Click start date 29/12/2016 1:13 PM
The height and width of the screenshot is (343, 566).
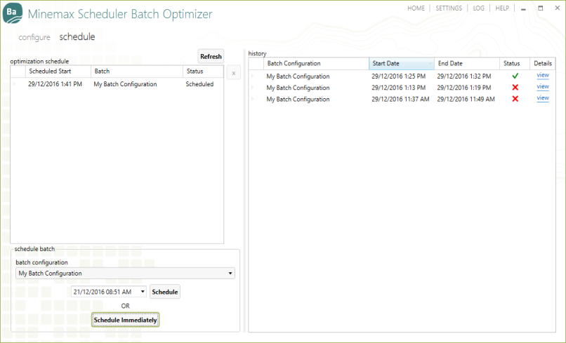point(398,88)
